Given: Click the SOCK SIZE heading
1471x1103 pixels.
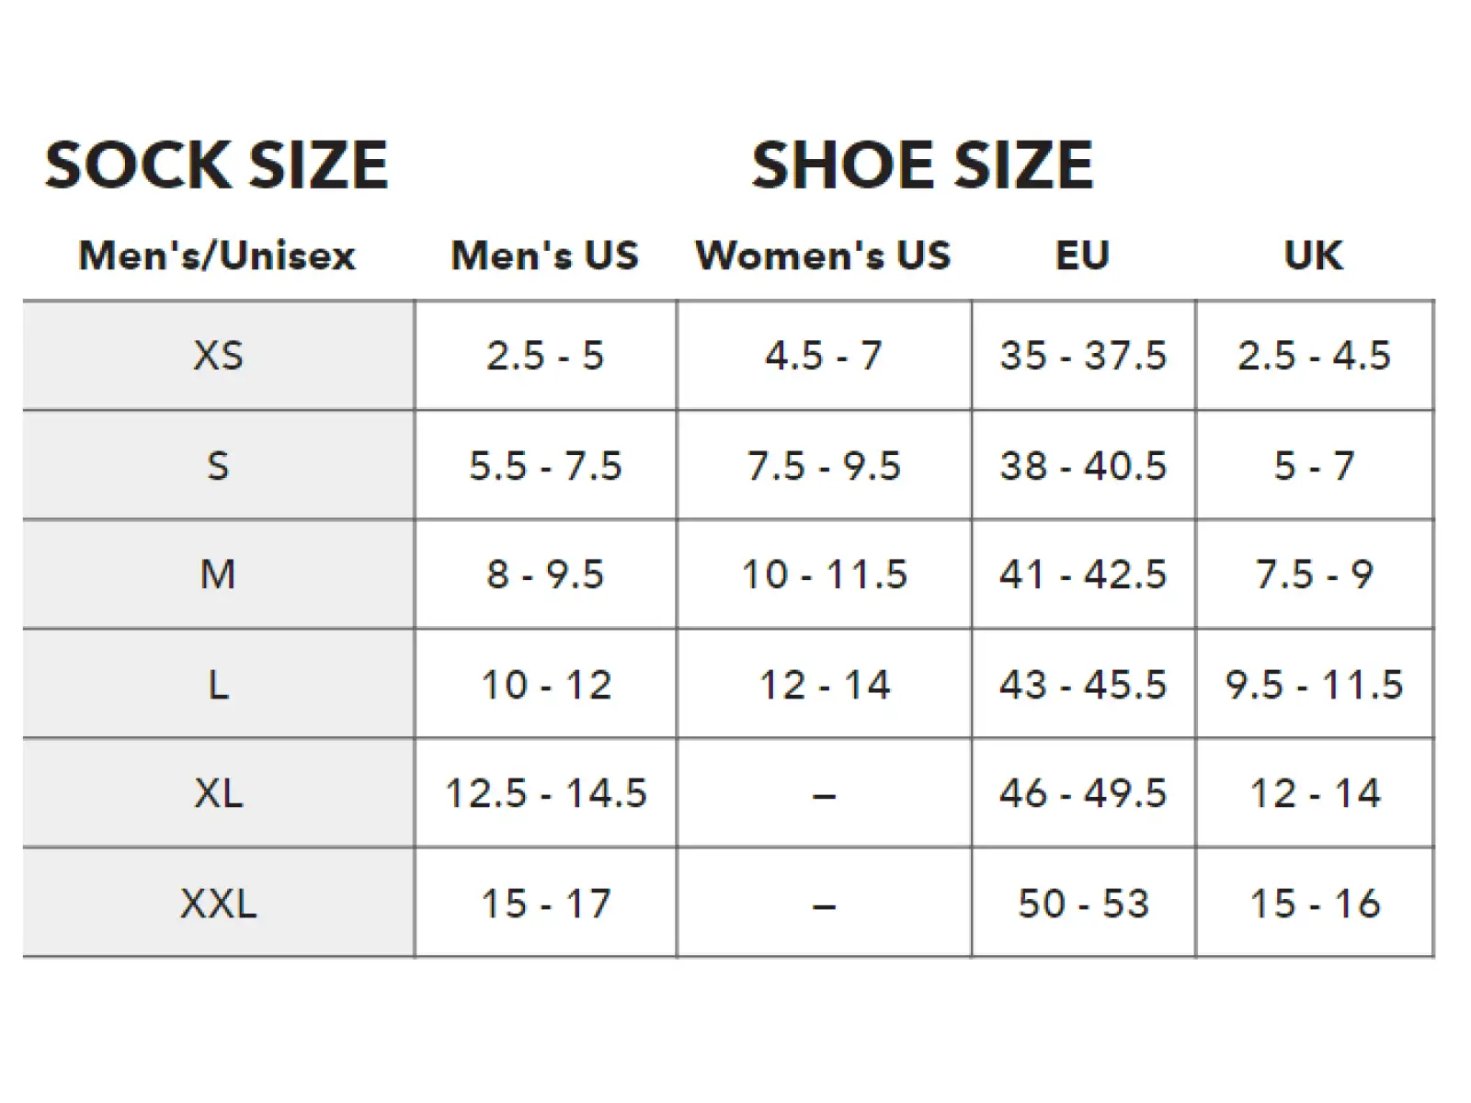Looking at the screenshot, I should tap(217, 165).
